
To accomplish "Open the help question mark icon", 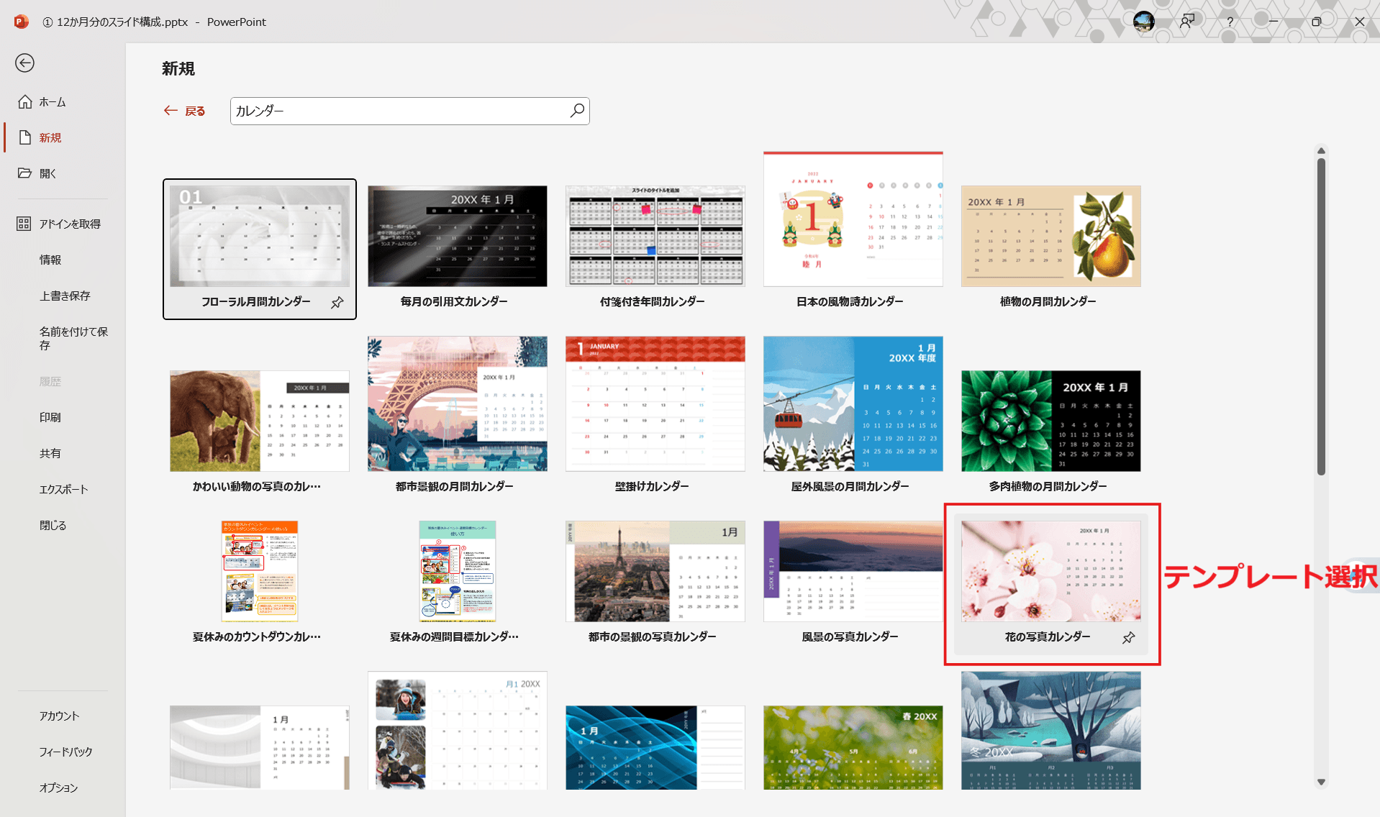I will [1230, 22].
